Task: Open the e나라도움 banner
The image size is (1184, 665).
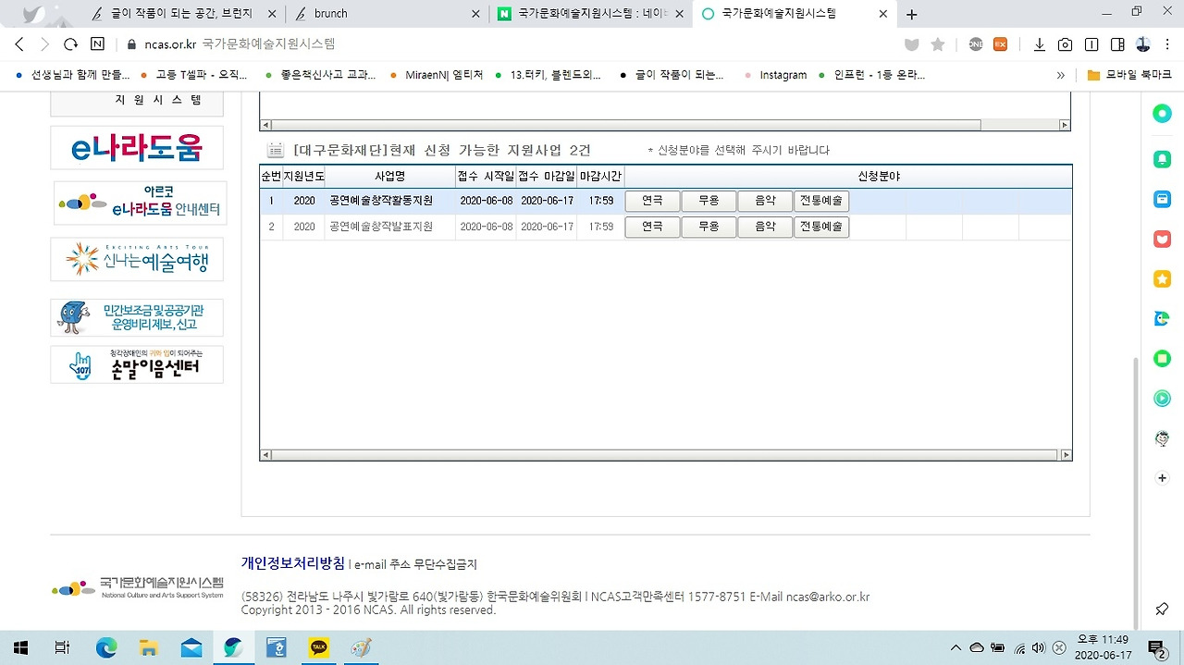Action: 137,148
